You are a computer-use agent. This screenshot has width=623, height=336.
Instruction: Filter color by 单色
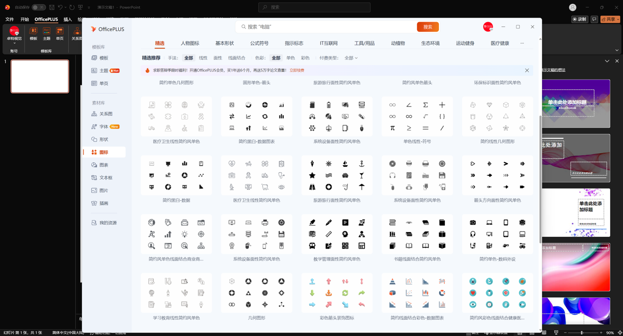click(x=291, y=58)
